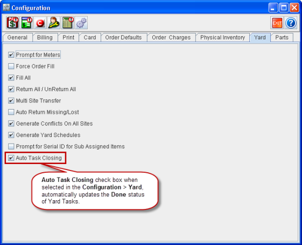Viewport: 302px width, 245px height.
Task: Click the red EXIT icon
Action: [277, 23]
